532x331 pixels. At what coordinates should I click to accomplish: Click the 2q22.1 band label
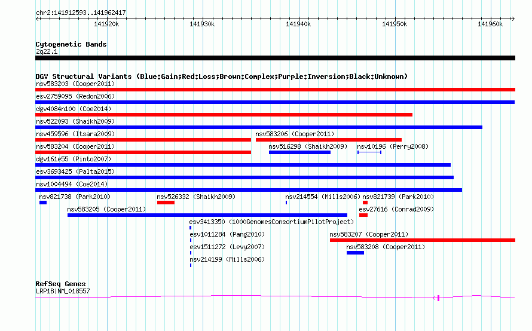(x=47, y=51)
